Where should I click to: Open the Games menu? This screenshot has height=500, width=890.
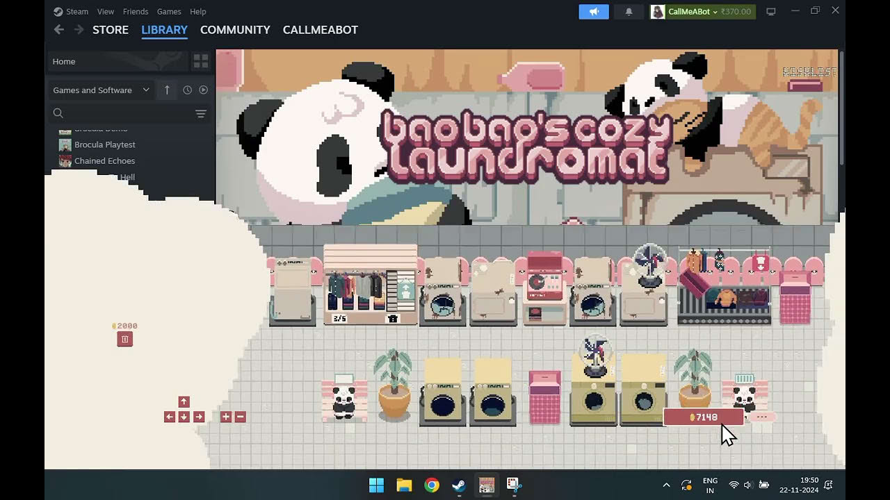click(x=169, y=11)
